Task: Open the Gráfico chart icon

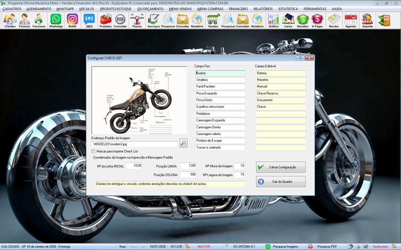Action: pos(274,20)
